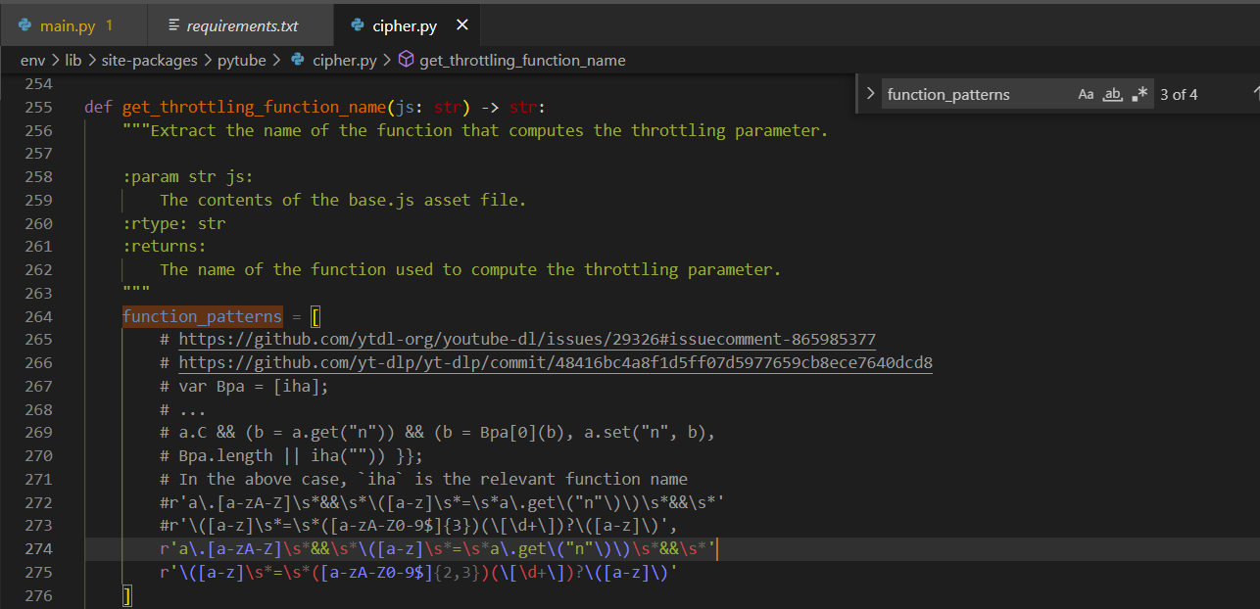Toggle Use Regular Expression in find widget
Image resolution: width=1260 pixels, height=609 pixels.
point(1139,95)
